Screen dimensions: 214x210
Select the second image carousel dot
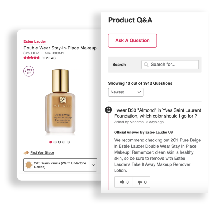pyautogui.click(x=55, y=142)
